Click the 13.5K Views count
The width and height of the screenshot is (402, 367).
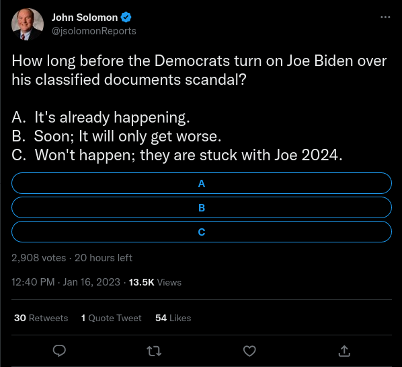point(155,282)
